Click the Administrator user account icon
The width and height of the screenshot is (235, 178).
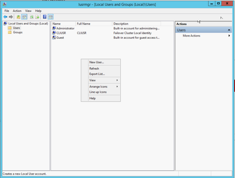point(54,28)
